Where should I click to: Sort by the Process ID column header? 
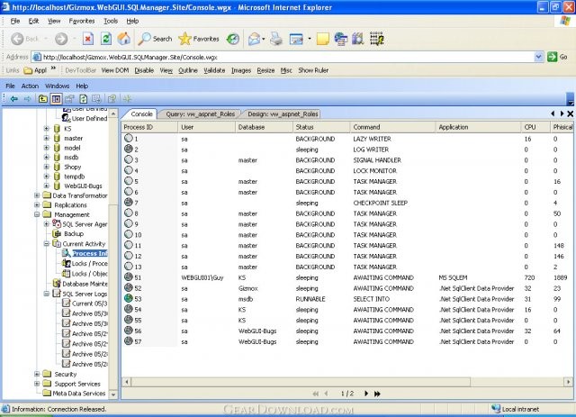(x=149, y=127)
